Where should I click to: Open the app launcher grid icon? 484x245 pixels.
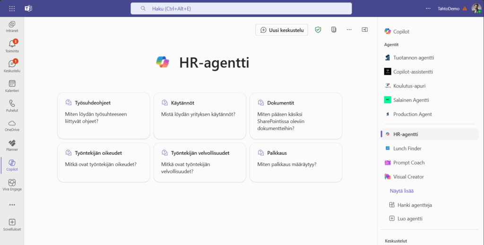click(12, 9)
